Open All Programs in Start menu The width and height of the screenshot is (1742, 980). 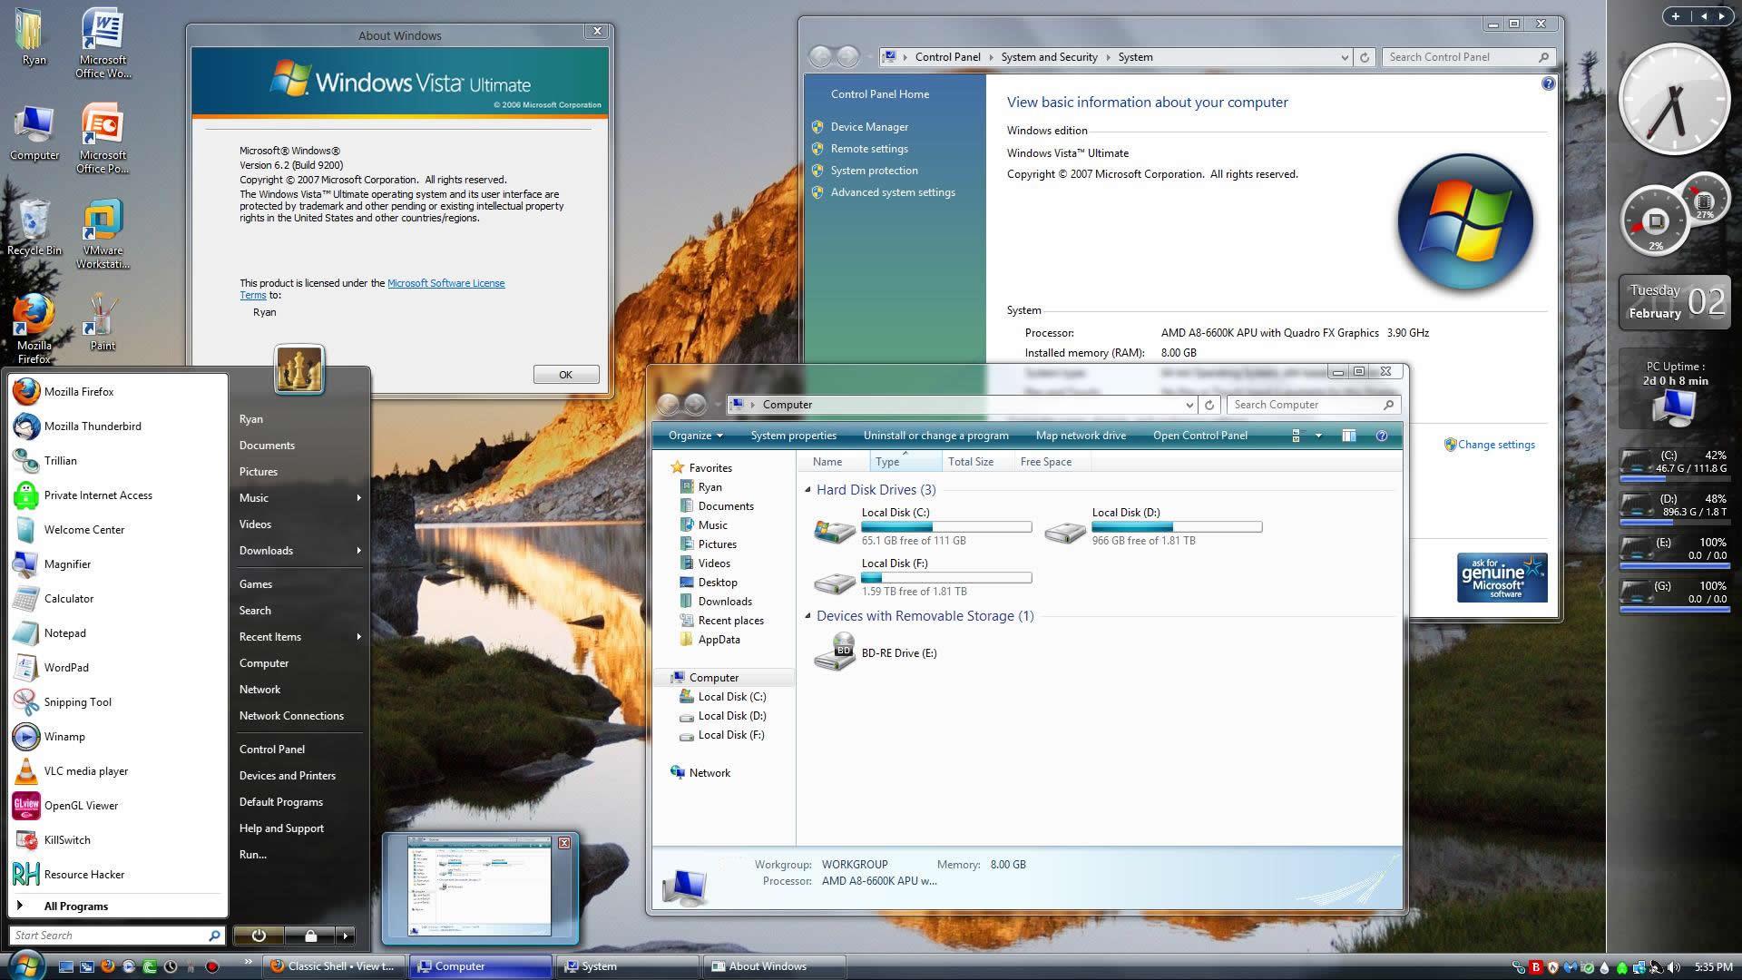click(75, 906)
